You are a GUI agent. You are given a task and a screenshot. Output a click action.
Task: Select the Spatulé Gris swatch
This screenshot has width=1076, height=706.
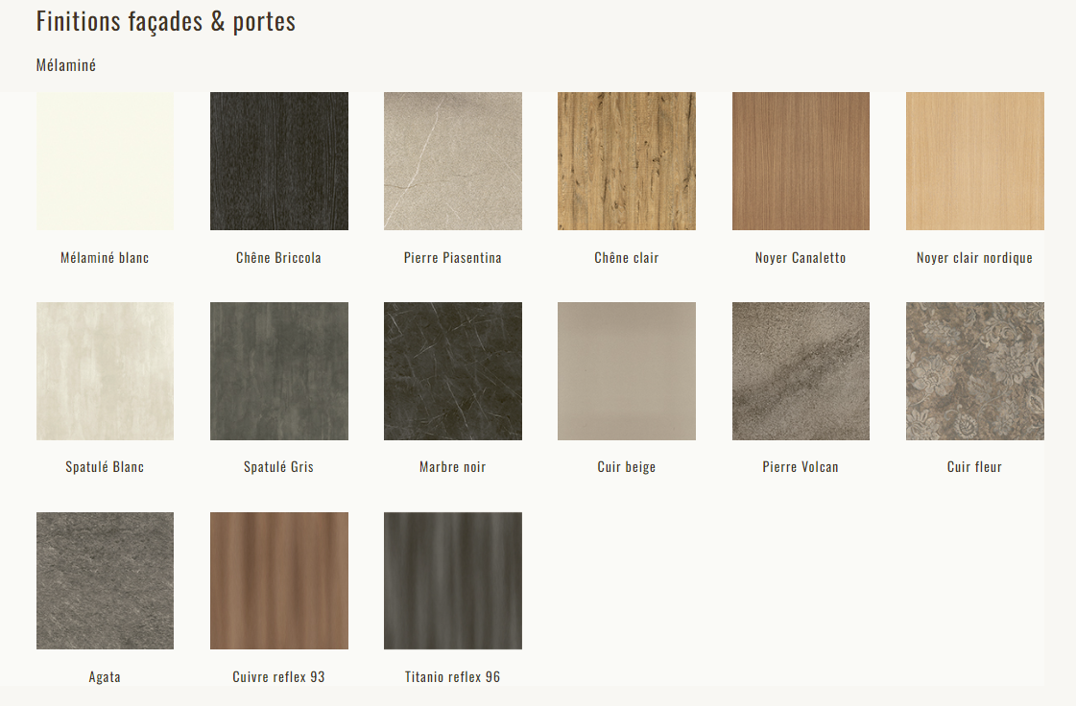click(x=279, y=371)
